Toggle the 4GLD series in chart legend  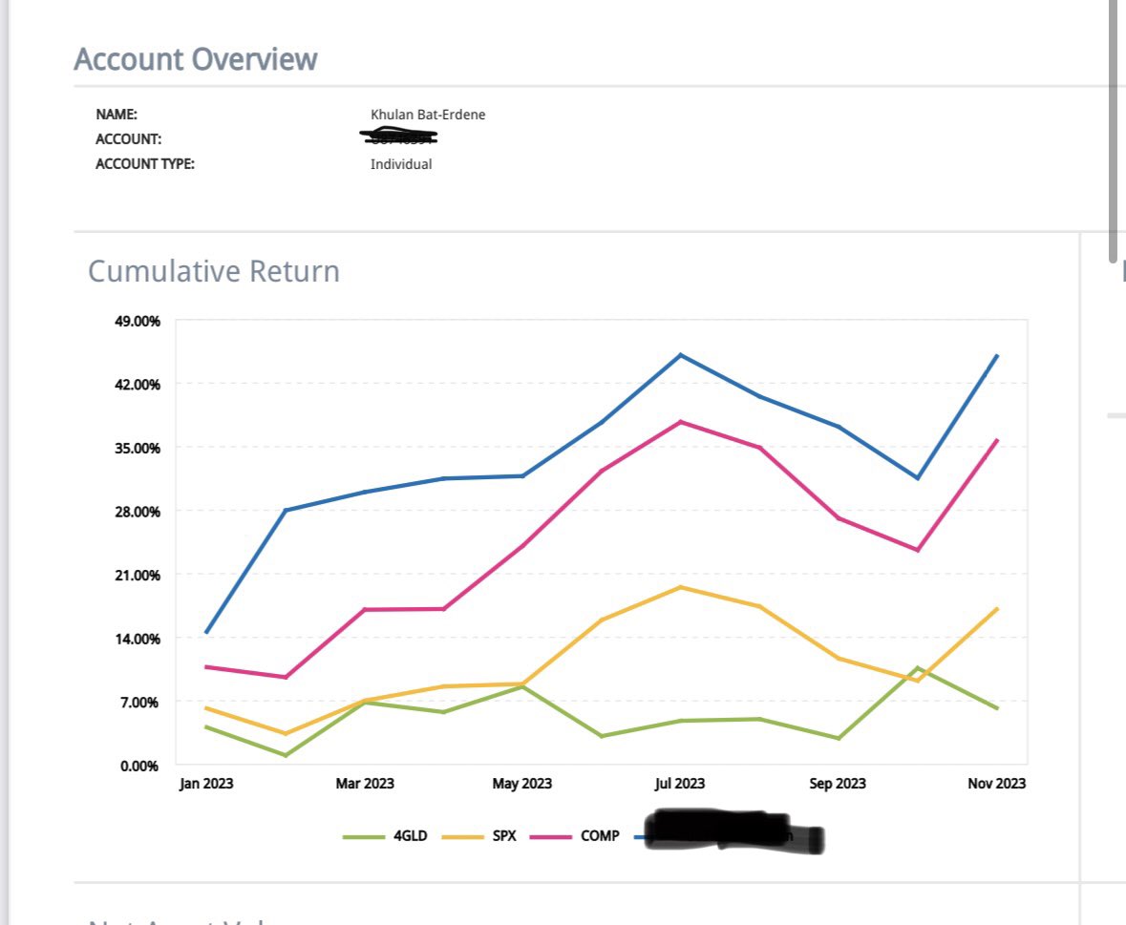pos(385,836)
